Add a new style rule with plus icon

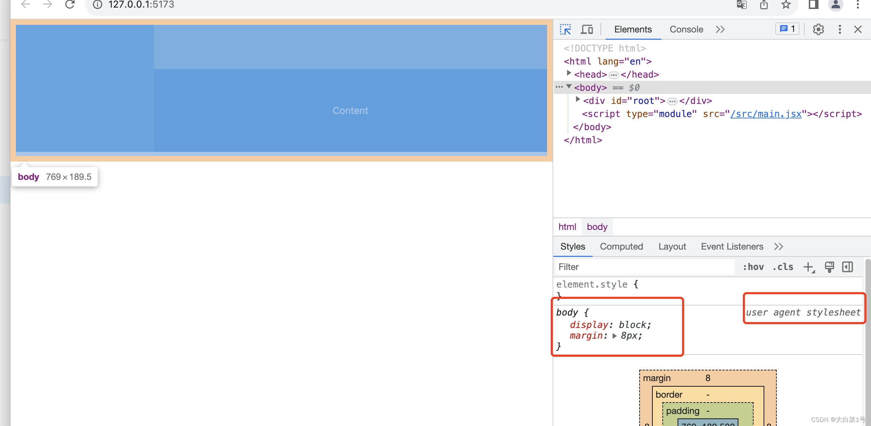[809, 267]
